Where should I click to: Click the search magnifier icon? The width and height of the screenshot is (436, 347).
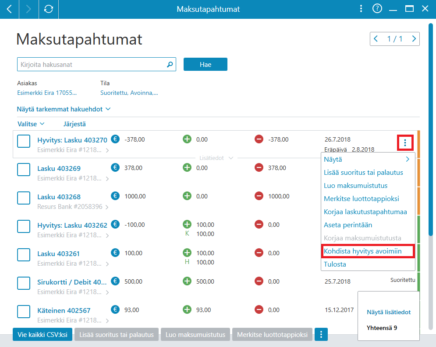[x=170, y=64]
